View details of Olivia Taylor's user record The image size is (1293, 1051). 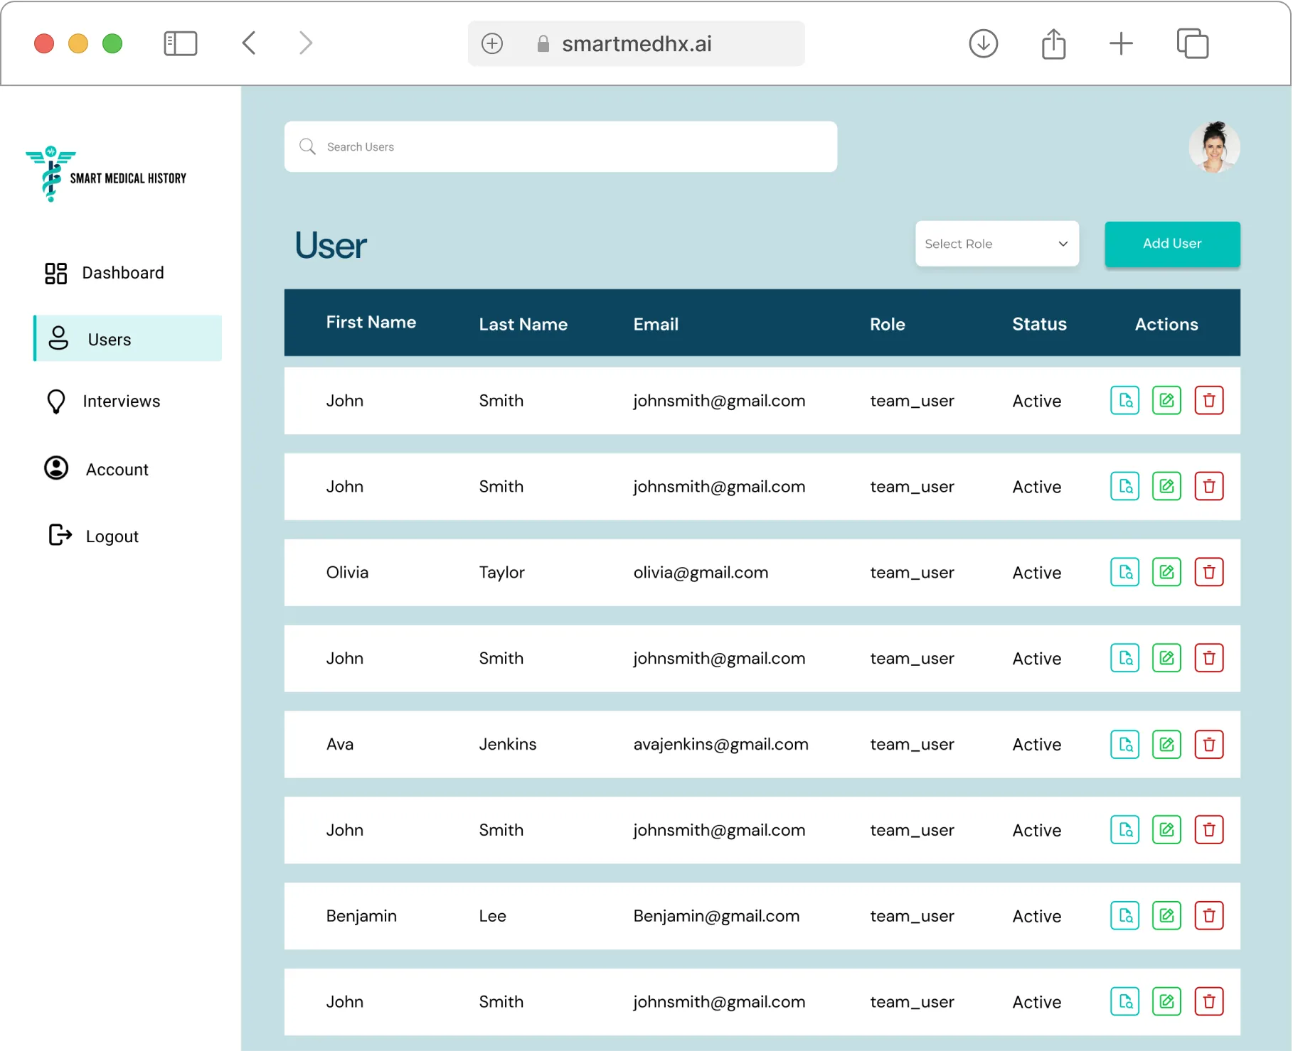(1124, 572)
